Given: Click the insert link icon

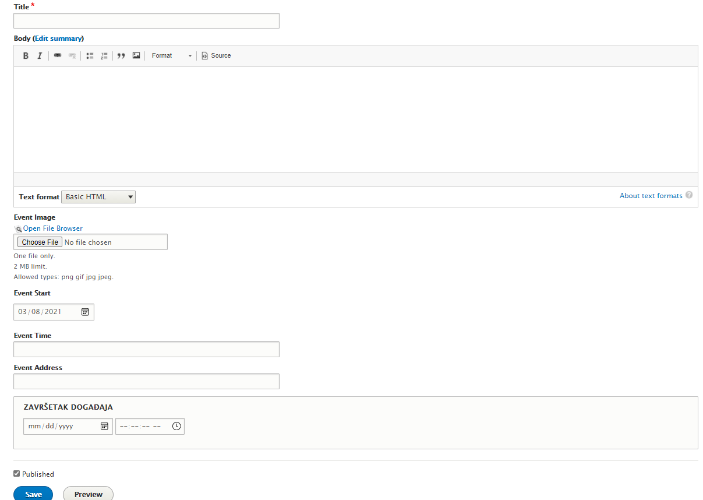Looking at the screenshot, I should [58, 56].
